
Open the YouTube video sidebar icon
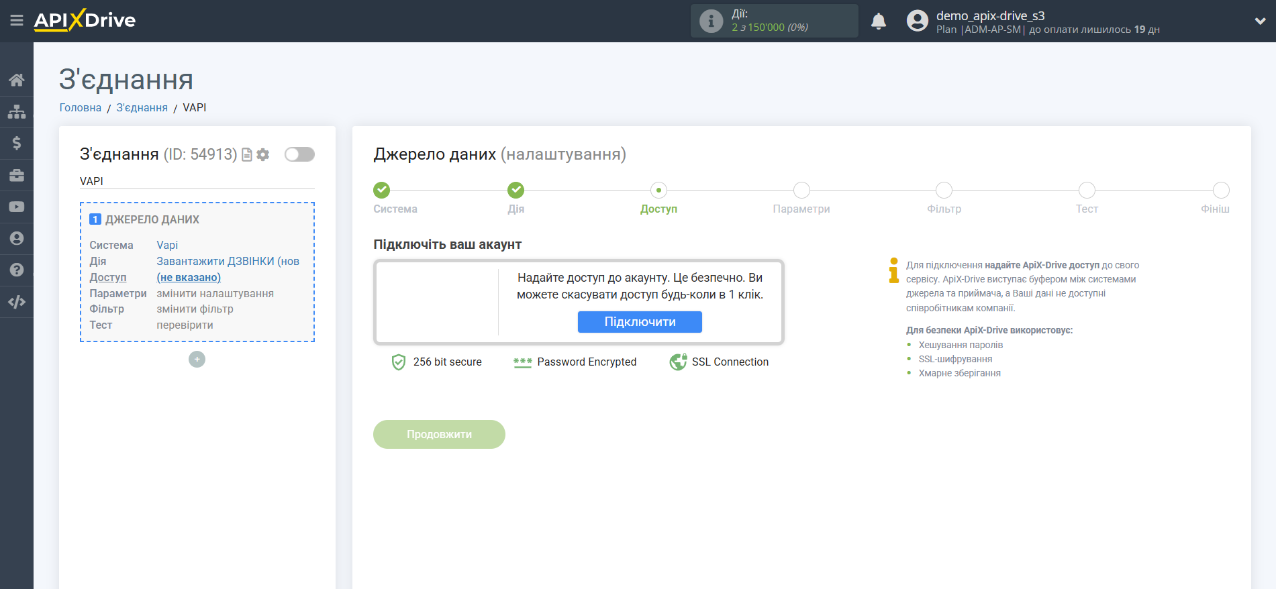(17, 207)
